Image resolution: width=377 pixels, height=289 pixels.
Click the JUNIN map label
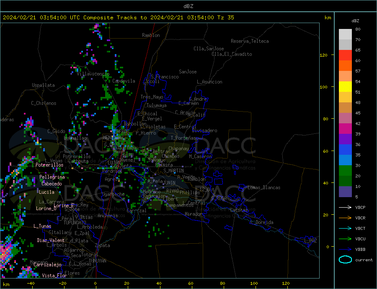click(169, 183)
